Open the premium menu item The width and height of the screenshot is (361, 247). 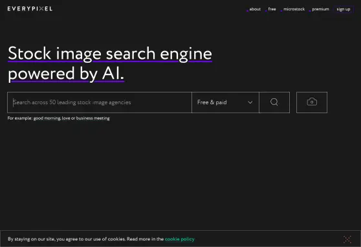pos(320,9)
